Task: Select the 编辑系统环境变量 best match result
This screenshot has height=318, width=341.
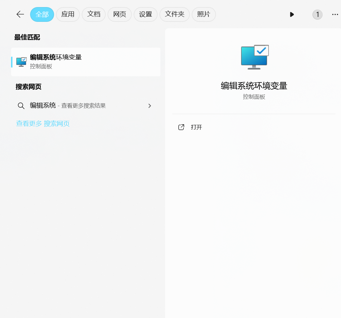Action: coord(86,62)
